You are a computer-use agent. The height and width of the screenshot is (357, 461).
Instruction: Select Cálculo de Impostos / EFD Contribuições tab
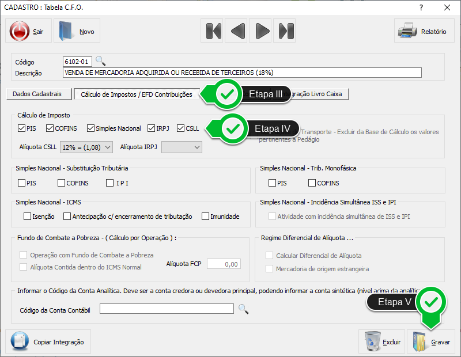[136, 94]
